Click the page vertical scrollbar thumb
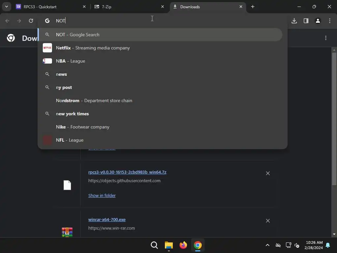Image resolution: width=337 pixels, height=253 pixels. tap(334, 119)
